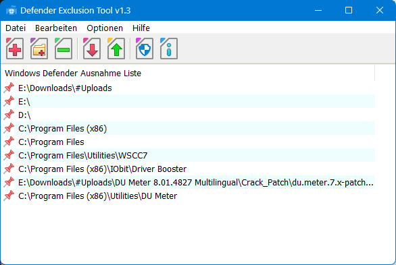The width and height of the screenshot is (396, 265).
Task: Click the Export green up-arrow icon
Action: 116,49
